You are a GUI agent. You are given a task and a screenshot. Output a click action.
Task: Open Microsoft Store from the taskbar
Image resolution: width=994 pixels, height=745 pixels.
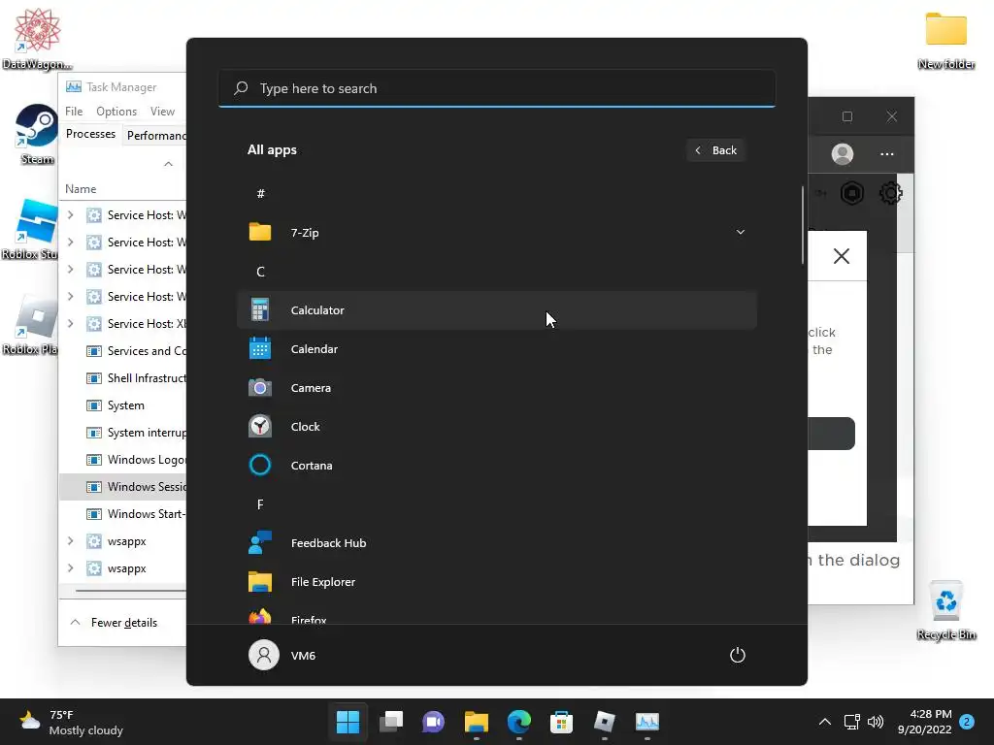point(561,722)
